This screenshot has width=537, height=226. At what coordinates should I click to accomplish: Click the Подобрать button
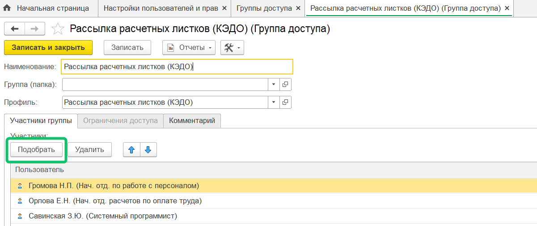click(36, 150)
